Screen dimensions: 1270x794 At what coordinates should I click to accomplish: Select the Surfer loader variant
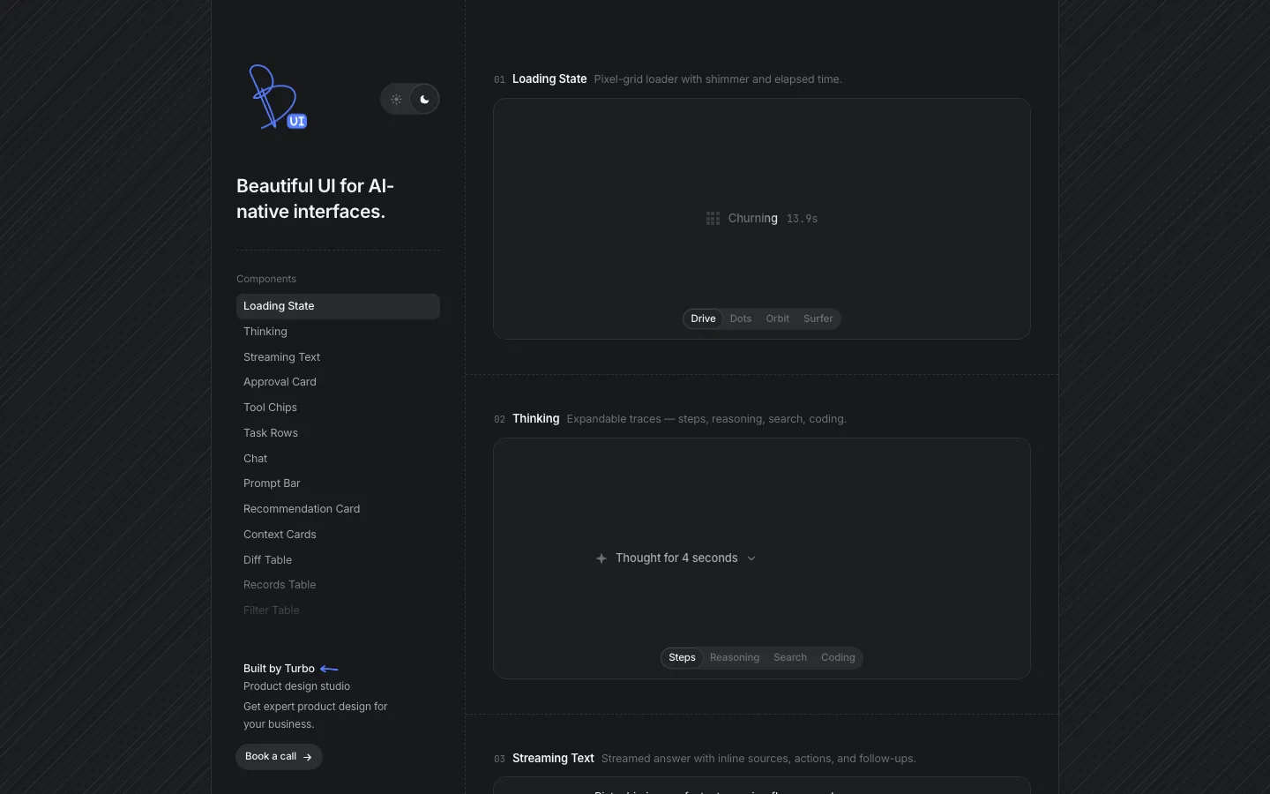point(818,319)
